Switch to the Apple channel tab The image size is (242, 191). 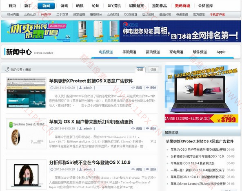click(x=221, y=52)
